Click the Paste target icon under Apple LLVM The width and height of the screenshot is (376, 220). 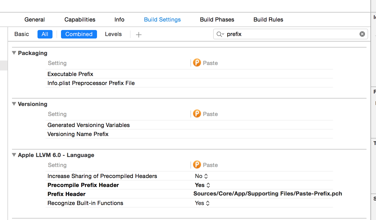pos(197,165)
